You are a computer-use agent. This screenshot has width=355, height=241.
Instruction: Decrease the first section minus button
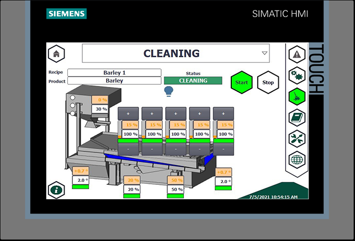(x=128, y=149)
